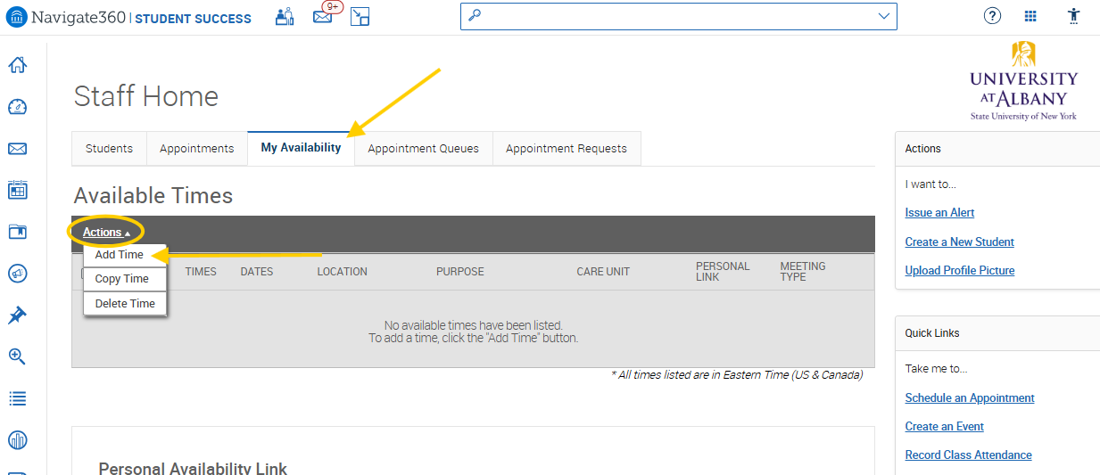Click the megaphone Campaigns icon in the sidebar

point(17,274)
